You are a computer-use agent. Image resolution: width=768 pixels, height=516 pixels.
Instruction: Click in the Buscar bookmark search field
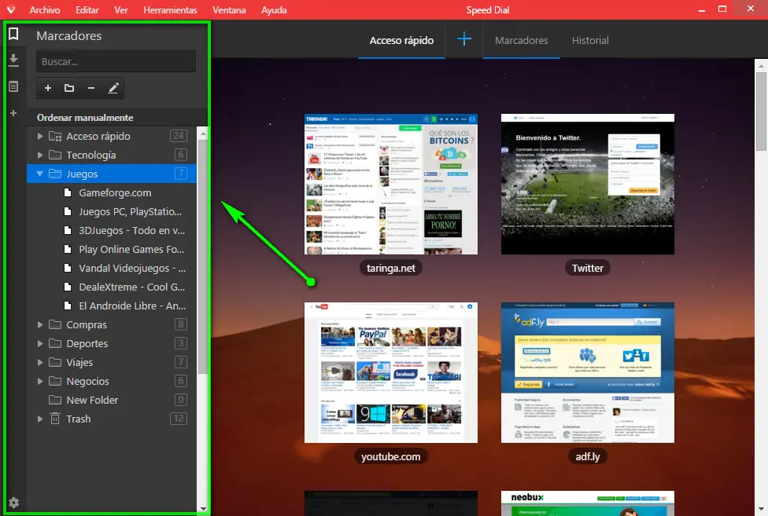[116, 61]
